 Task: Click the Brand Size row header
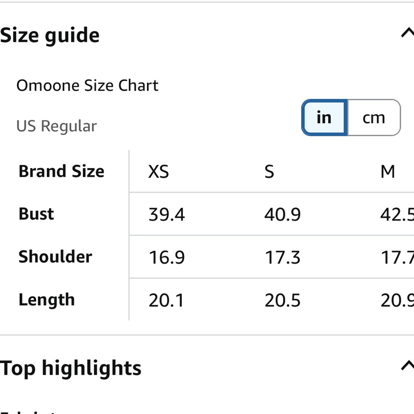click(x=61, y=171)
